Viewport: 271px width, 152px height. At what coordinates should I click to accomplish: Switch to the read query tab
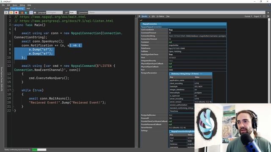click(x=28, y=8)
